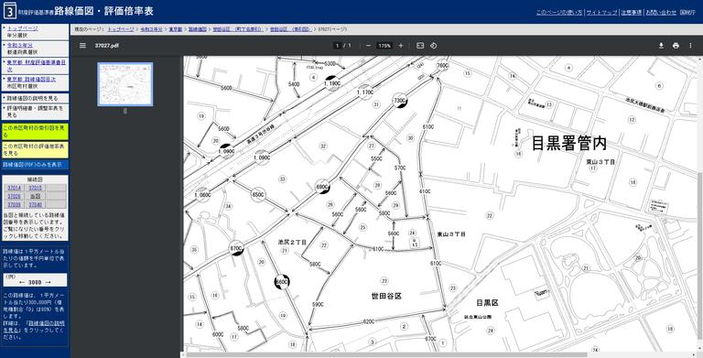The image size is (703, 358).
Task: Click トップページ in breadcrumb trail
Action: click(x=121, y=29)
